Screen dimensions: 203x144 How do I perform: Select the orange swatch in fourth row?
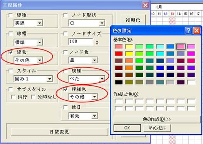coord(129,68)
